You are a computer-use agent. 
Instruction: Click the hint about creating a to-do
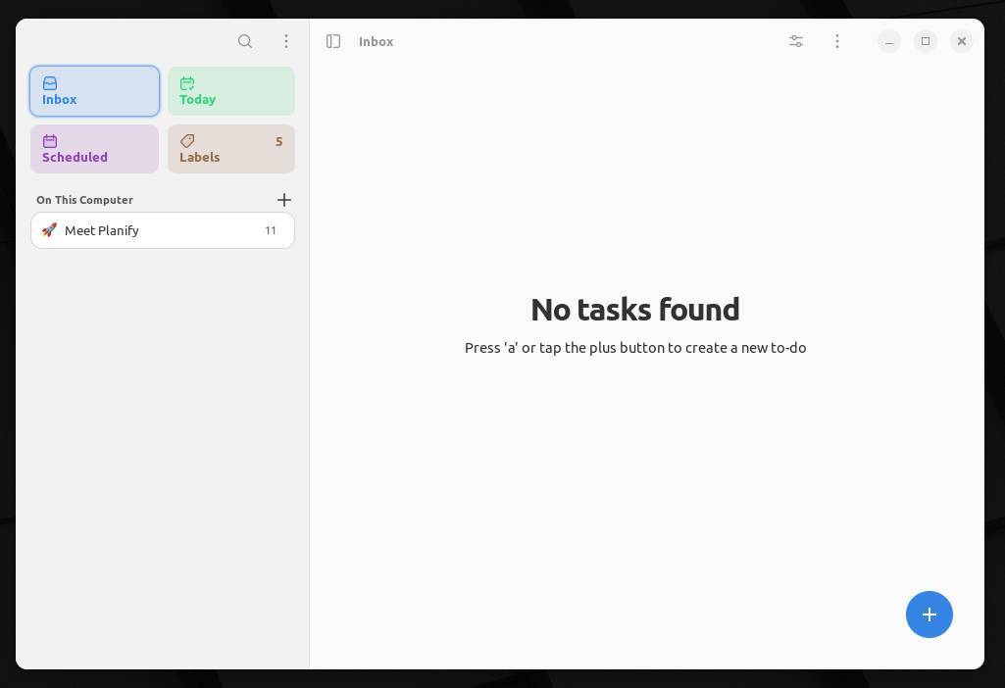tap(635, 348)
